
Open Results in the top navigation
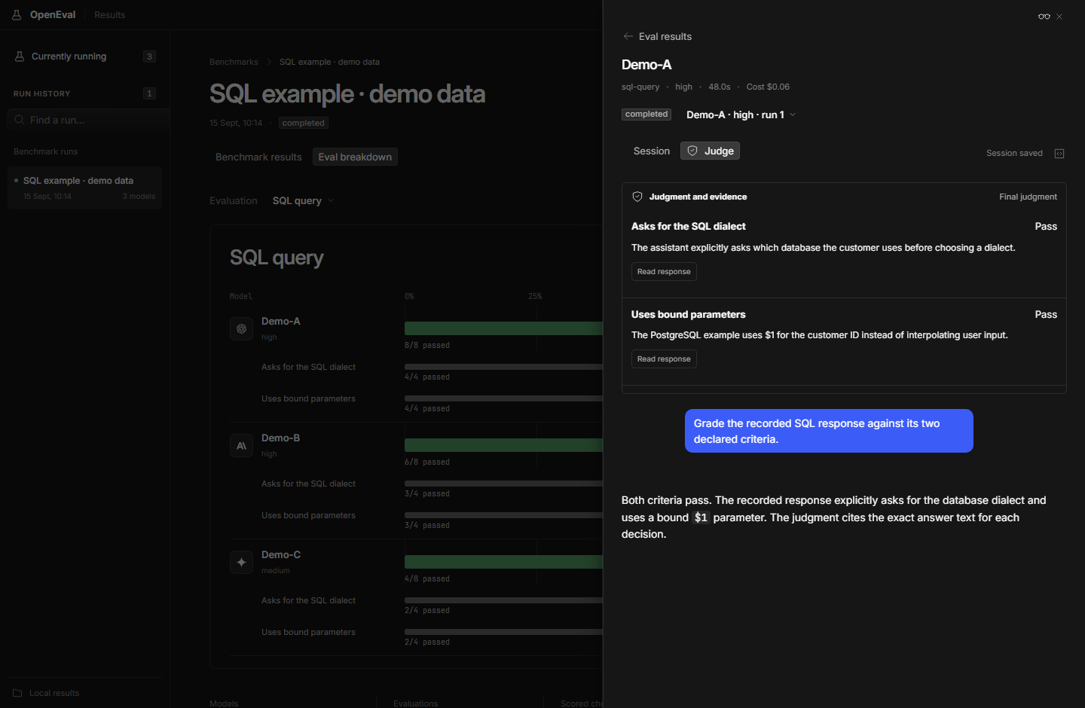point(110,15)
